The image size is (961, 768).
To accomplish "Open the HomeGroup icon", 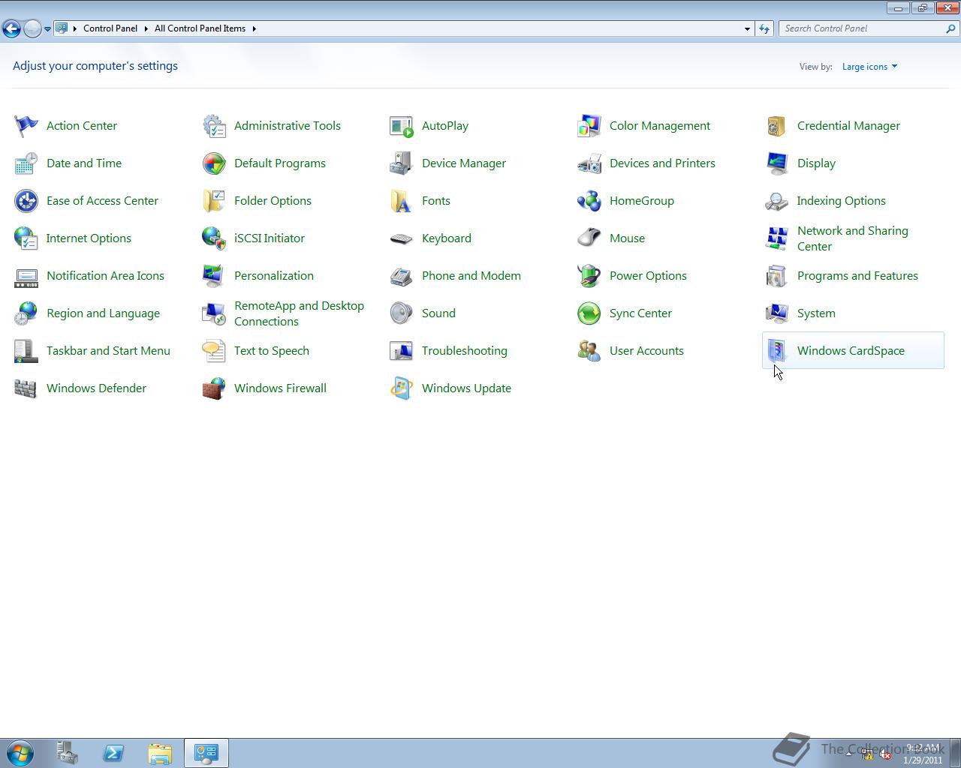I will (x=589, y=201).
